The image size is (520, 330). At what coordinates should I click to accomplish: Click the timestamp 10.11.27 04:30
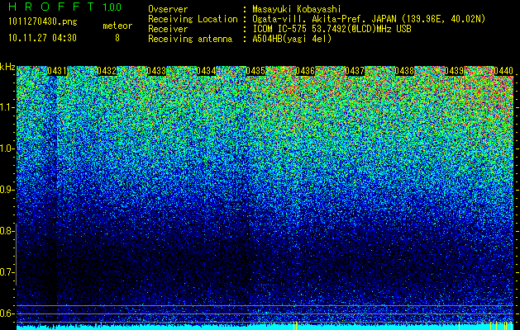pos(42,38)
